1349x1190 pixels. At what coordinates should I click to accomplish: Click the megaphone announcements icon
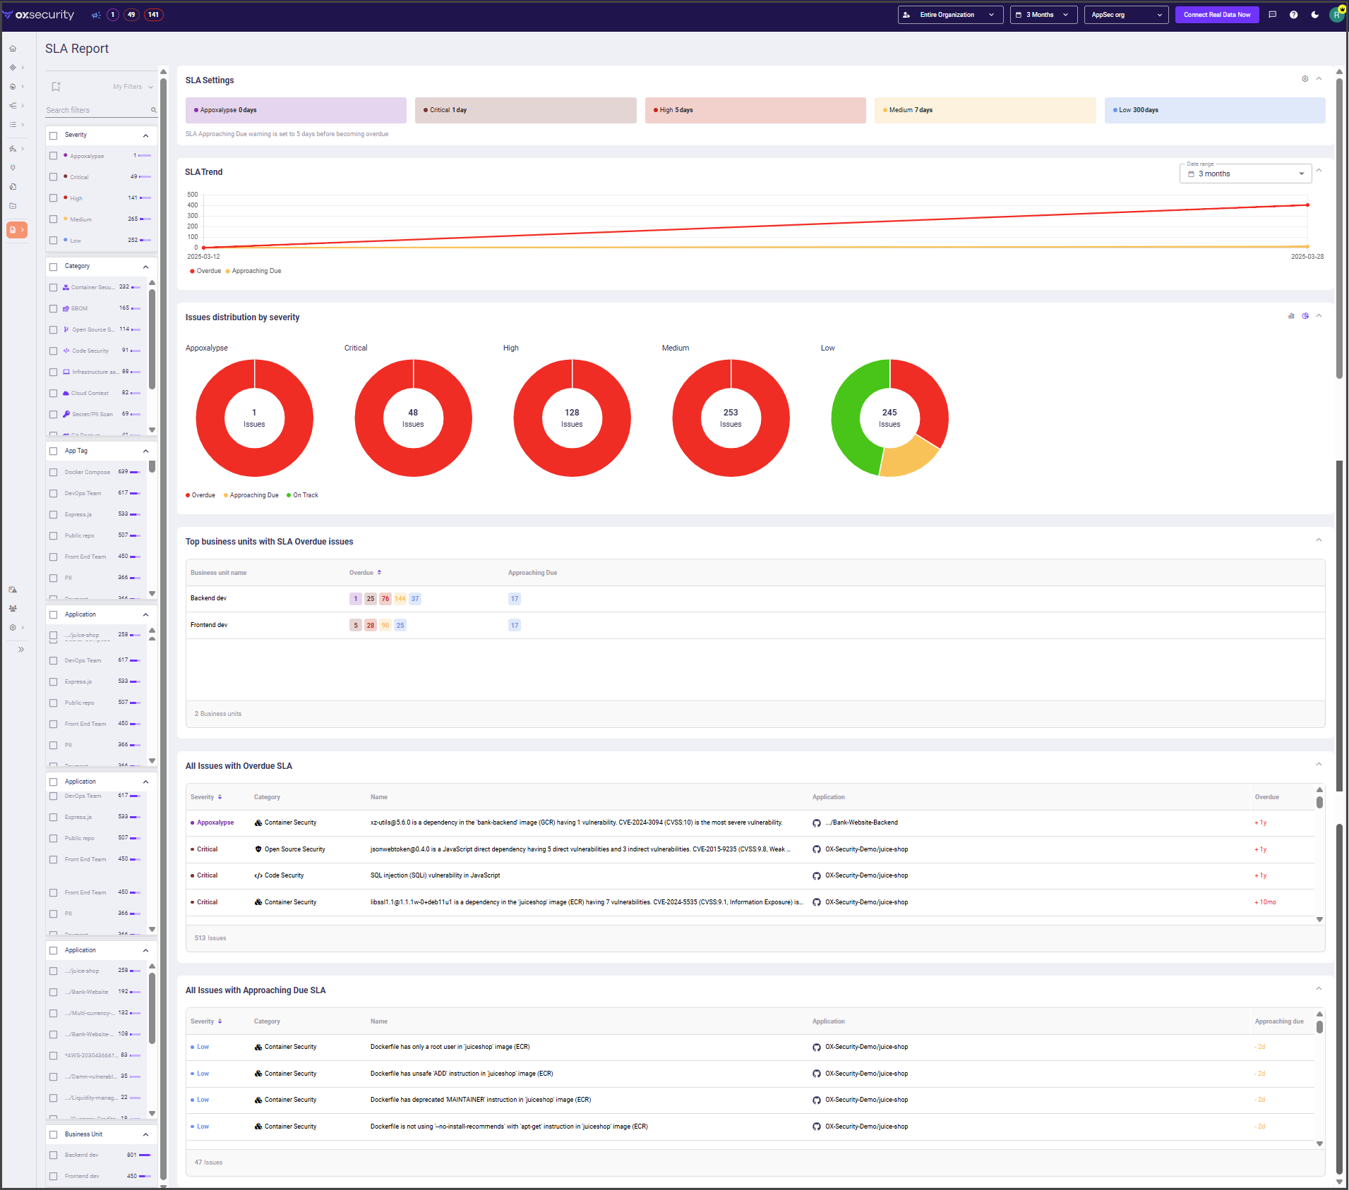[x=96, y=15]
